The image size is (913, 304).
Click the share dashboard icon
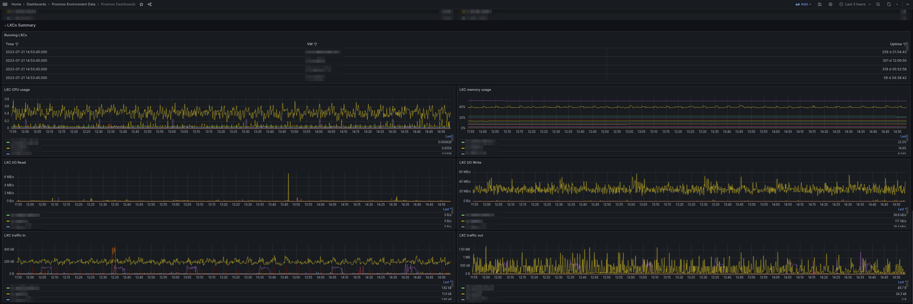tap(150, 4)
